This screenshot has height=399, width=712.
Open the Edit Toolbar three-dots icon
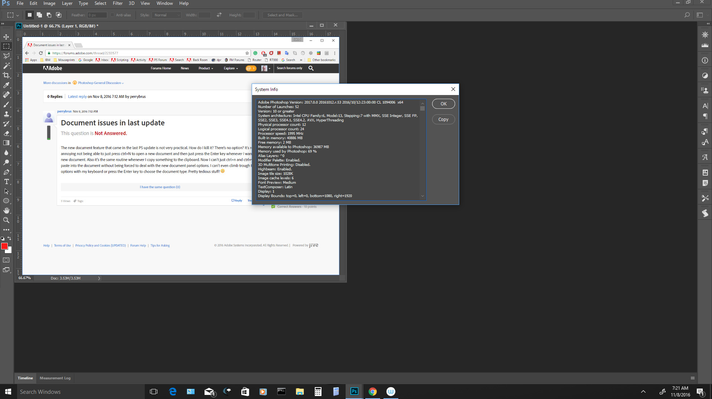(6, 230)
